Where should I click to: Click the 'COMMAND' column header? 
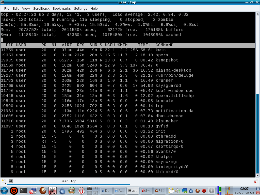coord(164,45)
